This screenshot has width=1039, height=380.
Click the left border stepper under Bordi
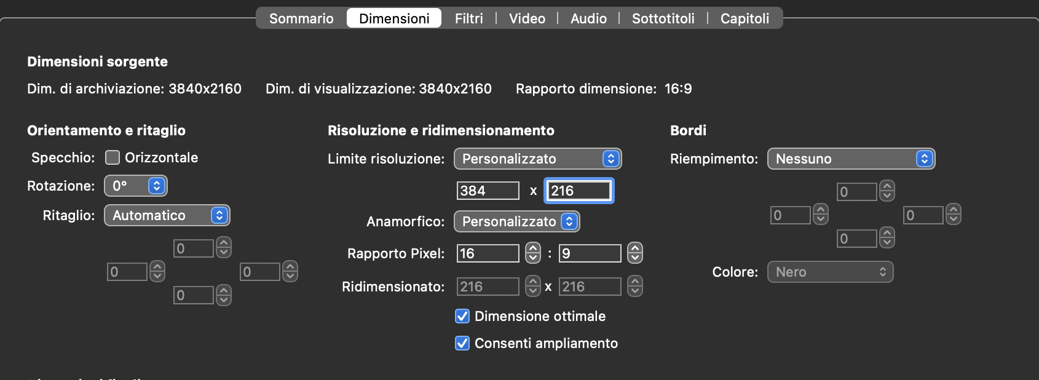pos(821,215)
